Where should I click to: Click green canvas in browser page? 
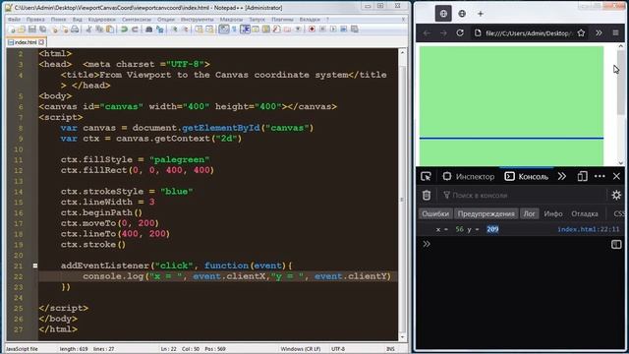coord(511,106)
